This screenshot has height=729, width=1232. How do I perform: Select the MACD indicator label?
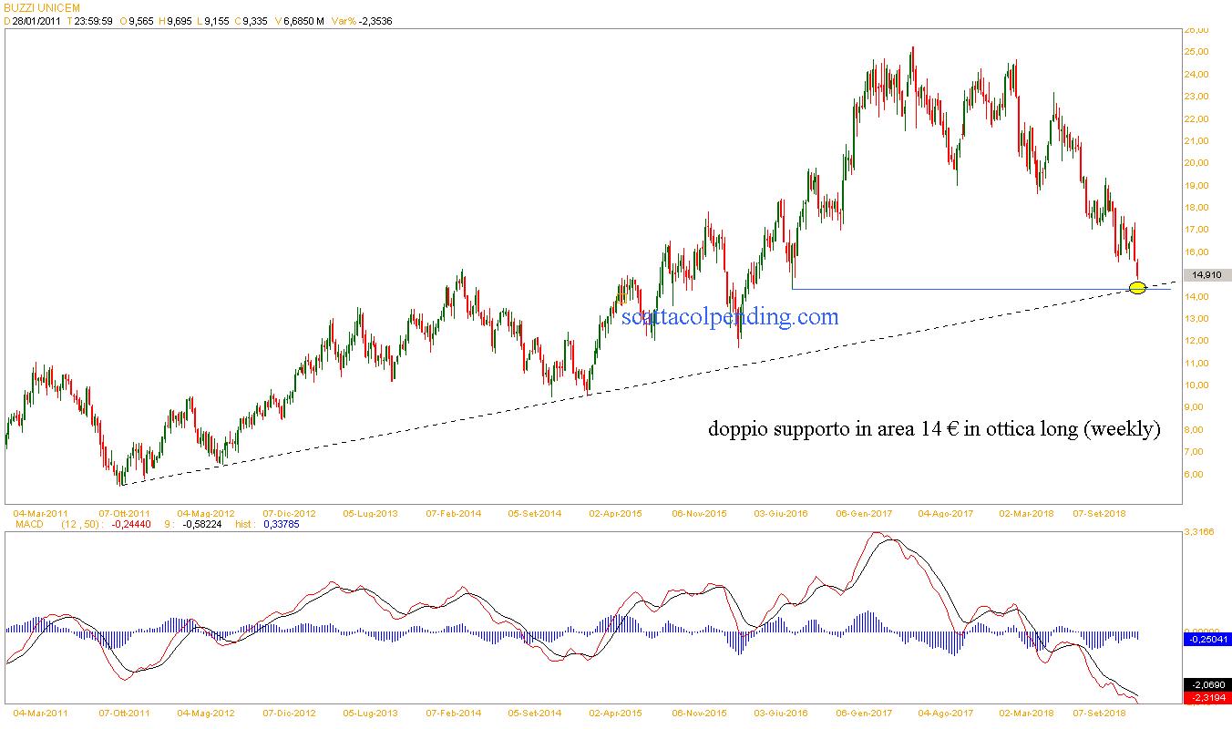(26, 525)
